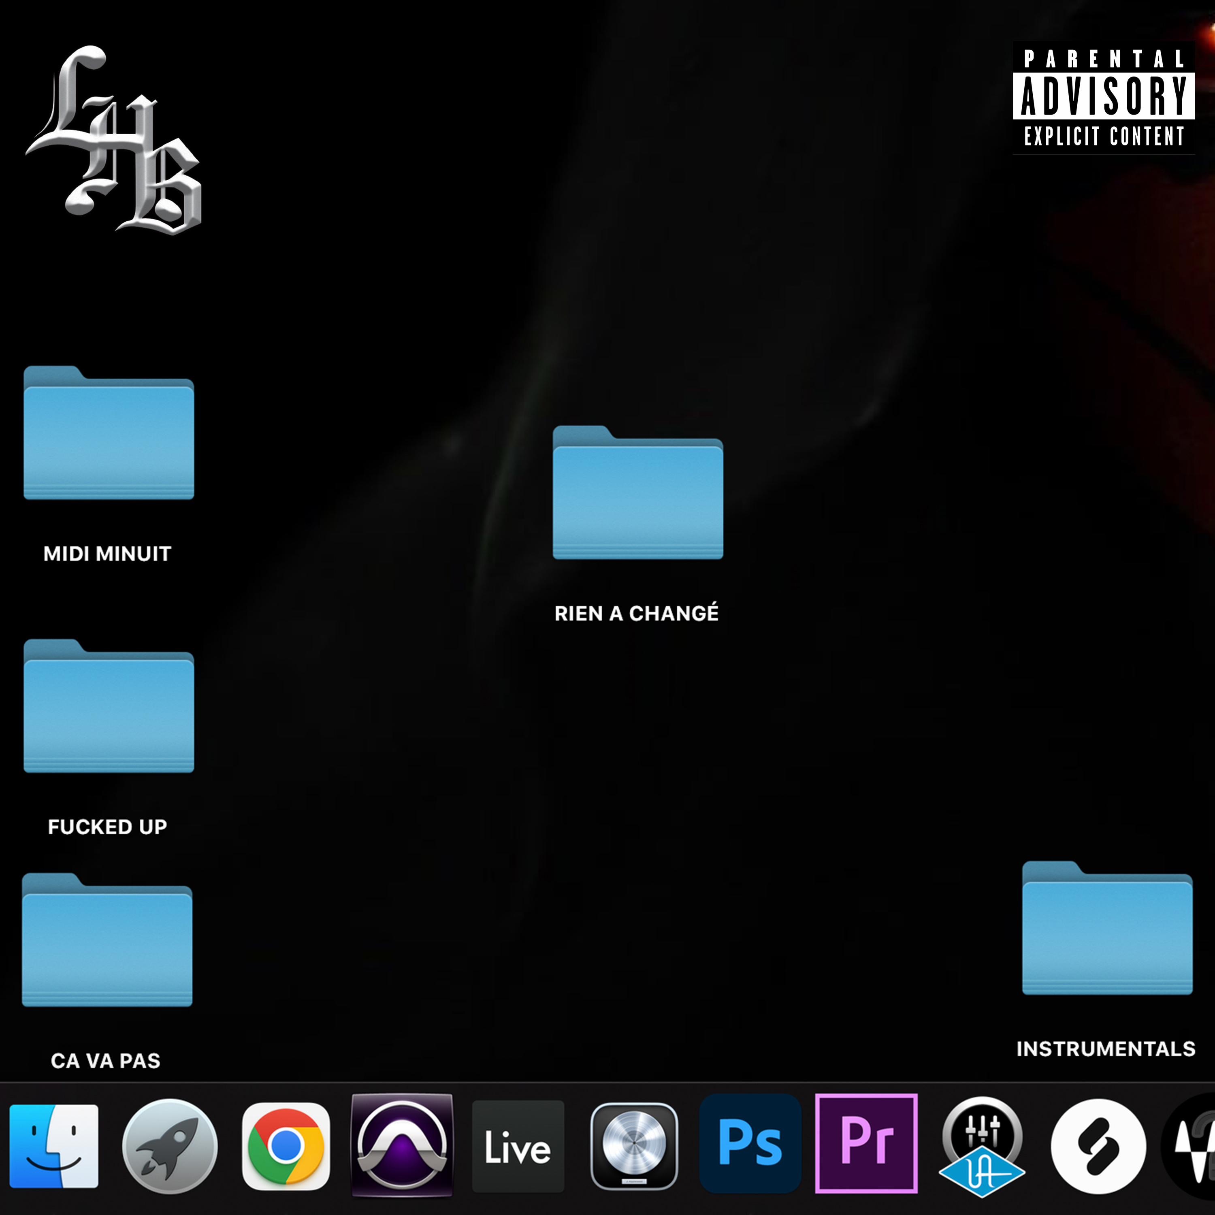
Task: Select the INSTRUMENTALS folder icon
Action: coord(1107,929)
